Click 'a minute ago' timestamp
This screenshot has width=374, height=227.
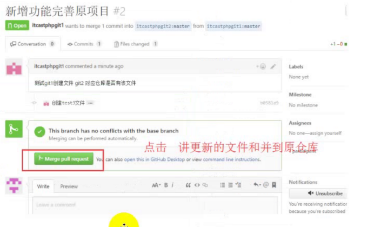109,66
